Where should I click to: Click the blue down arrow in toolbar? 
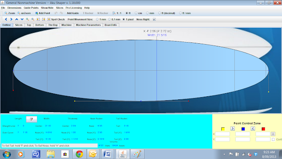(x=22, y=19)
